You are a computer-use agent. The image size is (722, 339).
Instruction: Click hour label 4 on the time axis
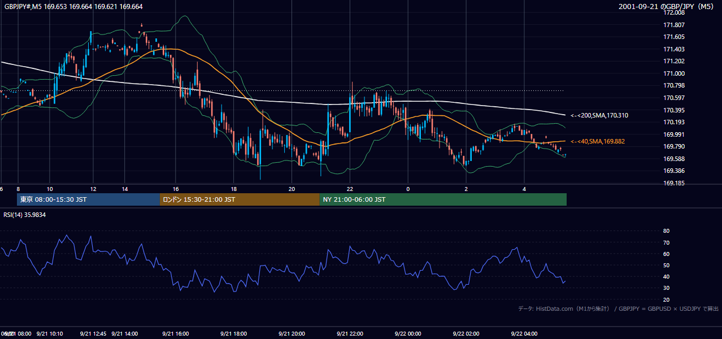point(524,189)
